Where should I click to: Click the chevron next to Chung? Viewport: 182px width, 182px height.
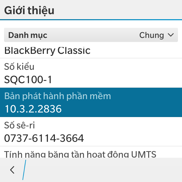click(x=171, y=35)
